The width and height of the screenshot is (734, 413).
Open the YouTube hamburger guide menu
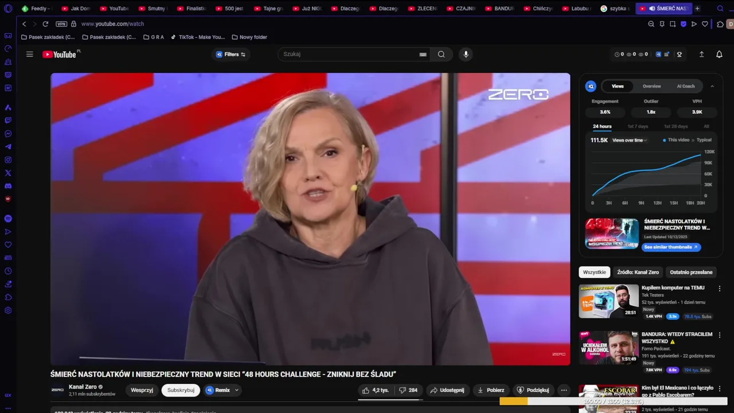[30, 54]
